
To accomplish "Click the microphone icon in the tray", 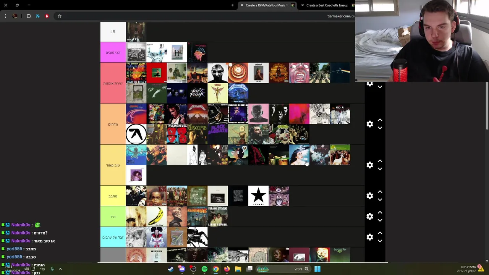I will (52, 269).
